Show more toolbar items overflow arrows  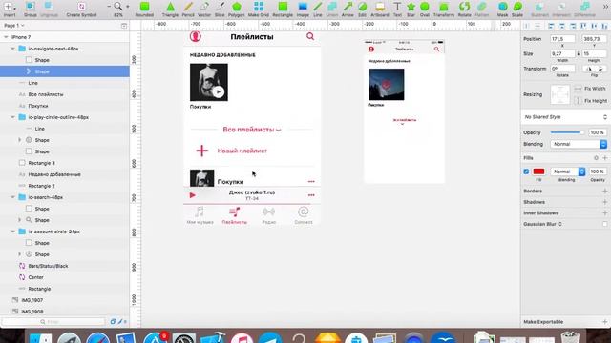click(606, 7)
